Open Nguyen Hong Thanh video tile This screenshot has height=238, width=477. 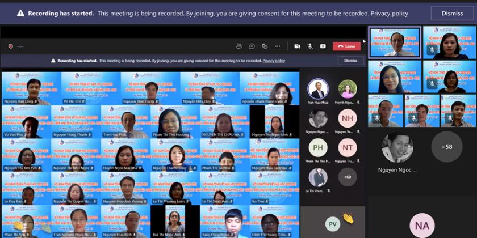click(x=76, y=122)
